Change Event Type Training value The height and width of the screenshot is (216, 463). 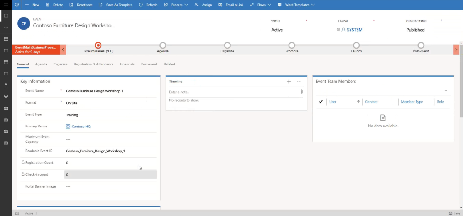(111, 115)
